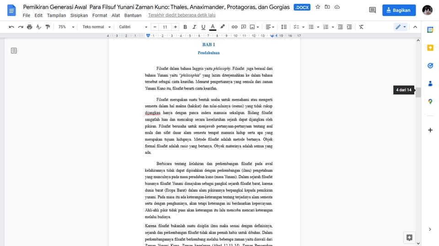Screen dimensions: 439x246
Task: Open the 75% zoom dropdown
Action: click(x=66, y=27)
